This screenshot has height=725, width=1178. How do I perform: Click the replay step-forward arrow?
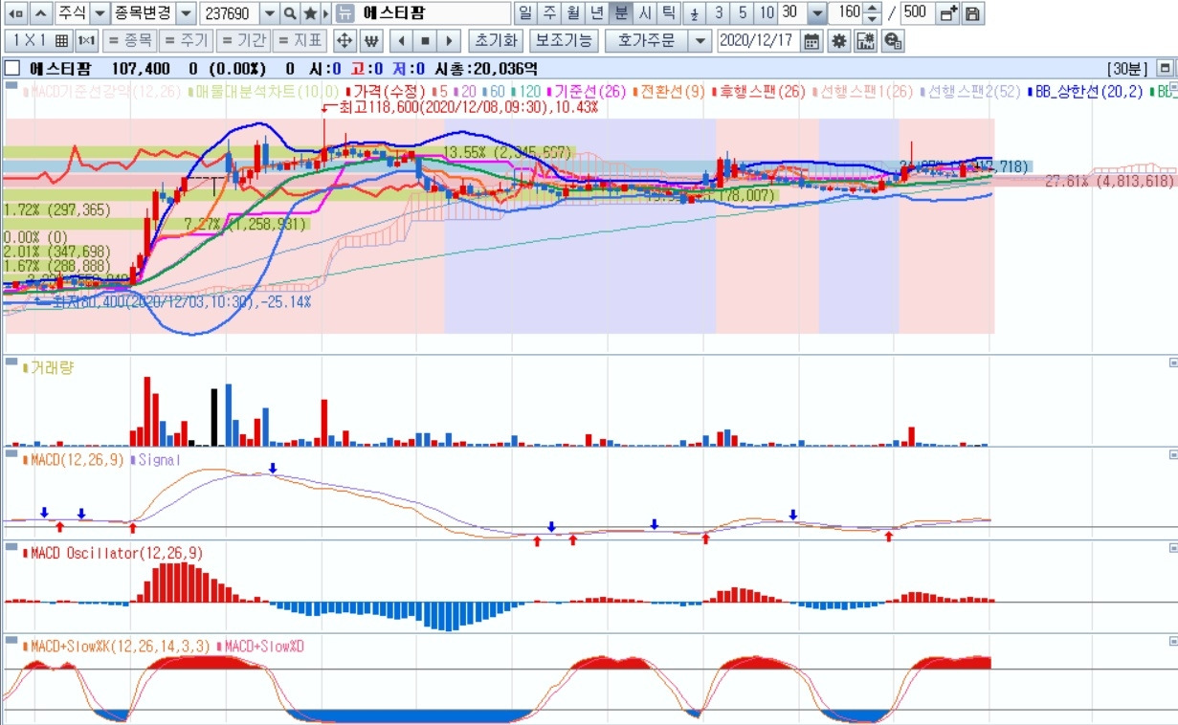[449, 41]
